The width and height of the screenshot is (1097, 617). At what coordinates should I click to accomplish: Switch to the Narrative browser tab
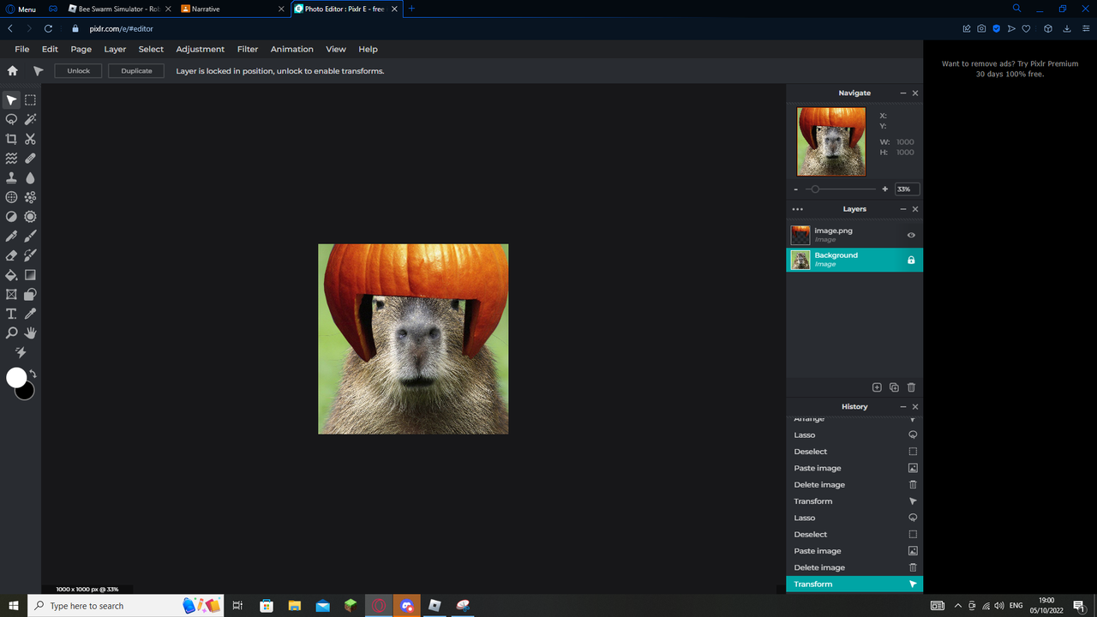(x=232, y=9)
